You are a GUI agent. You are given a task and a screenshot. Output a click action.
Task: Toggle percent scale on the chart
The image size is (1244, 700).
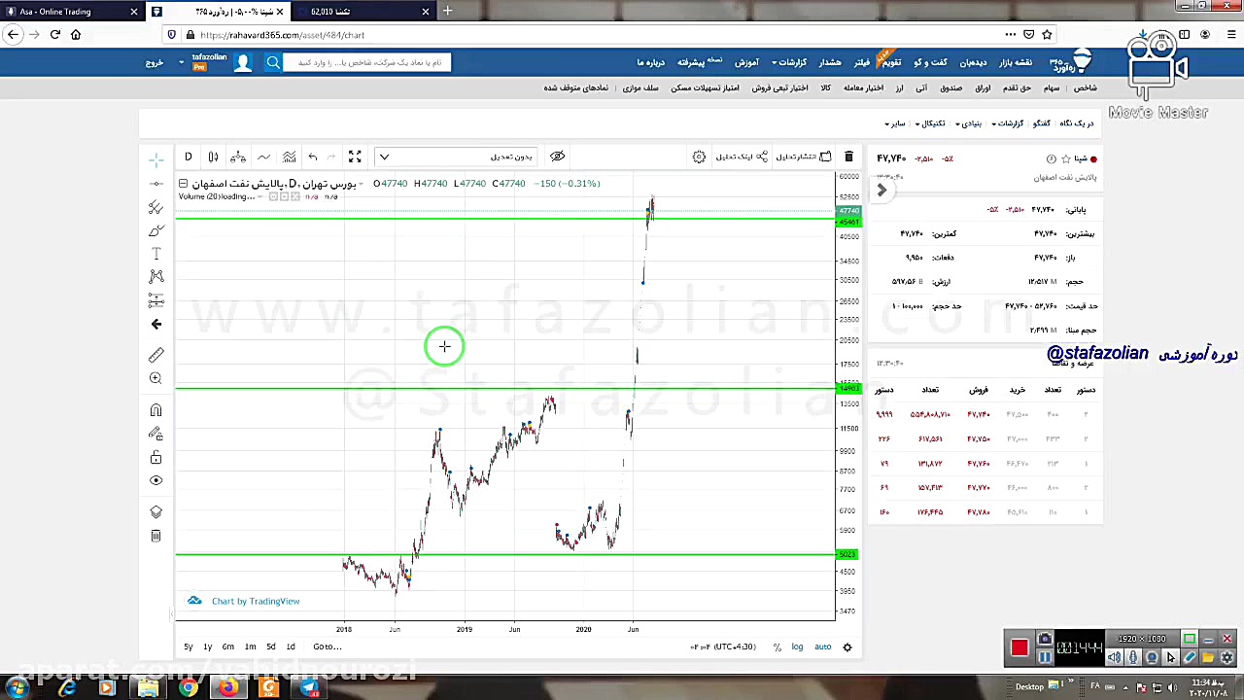tap(777, 647)
